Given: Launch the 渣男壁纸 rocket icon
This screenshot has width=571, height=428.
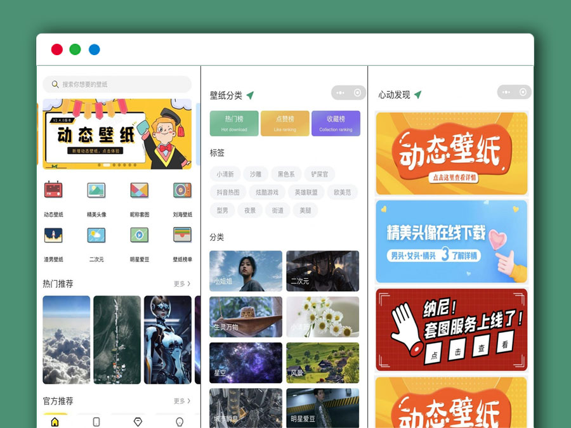Looking at the screenshot, I should pos(53,236).
